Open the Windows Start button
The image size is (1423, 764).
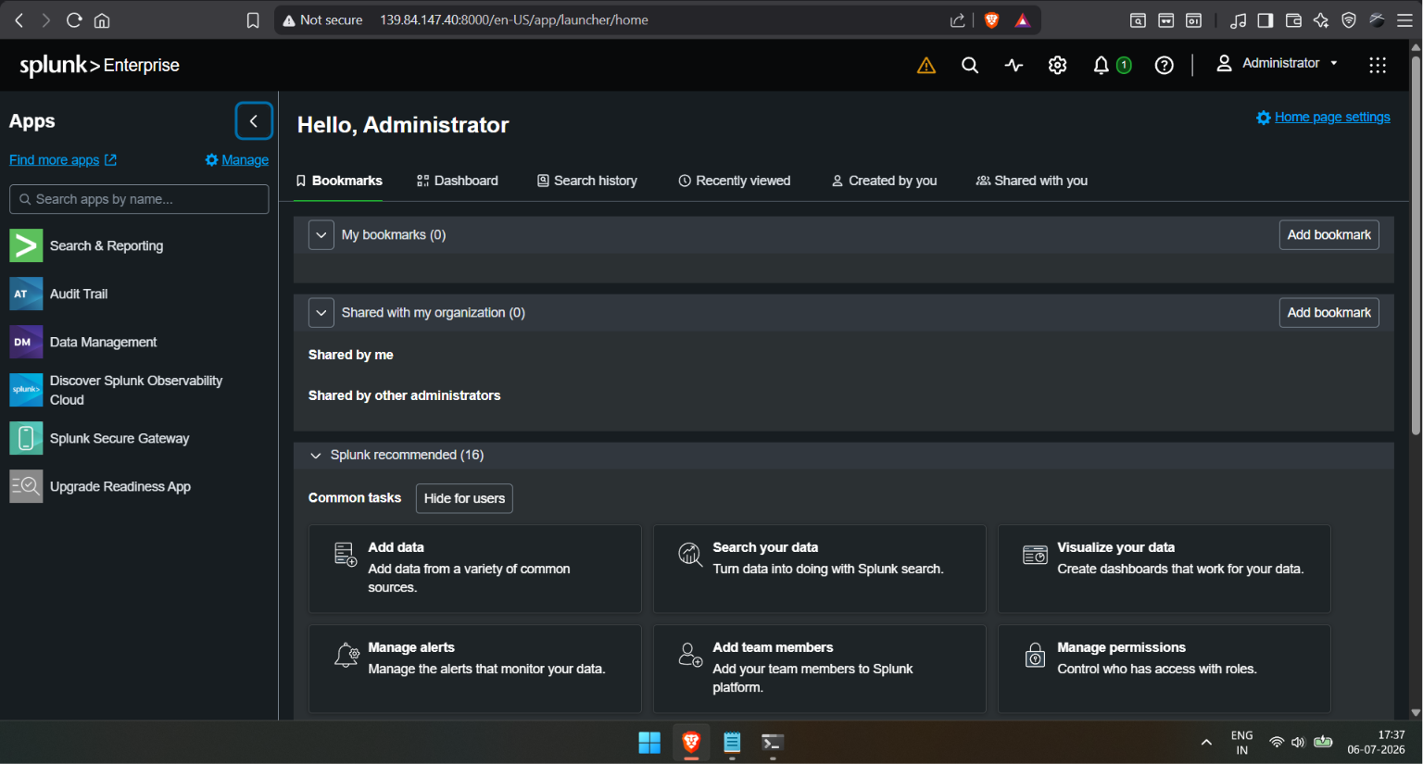(x=649, y=743)
